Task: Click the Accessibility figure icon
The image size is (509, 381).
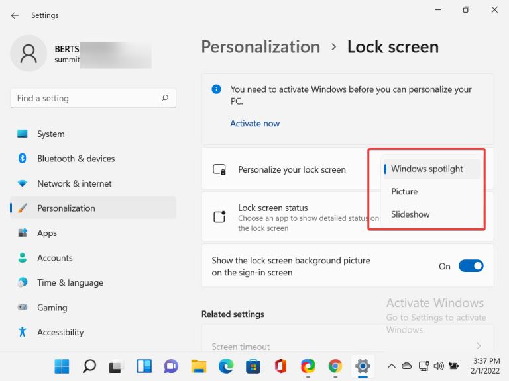Action: click(x=23, y=332)
